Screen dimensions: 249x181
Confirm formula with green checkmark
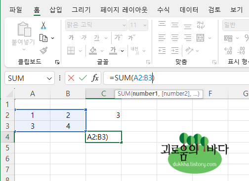[x=83, y=78]
